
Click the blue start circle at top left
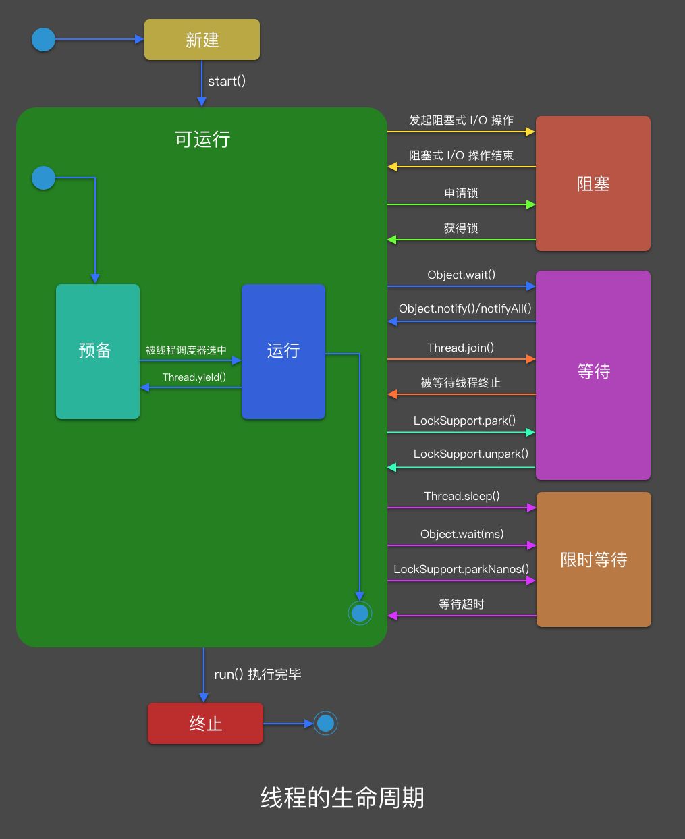click(x=43, y=39)
